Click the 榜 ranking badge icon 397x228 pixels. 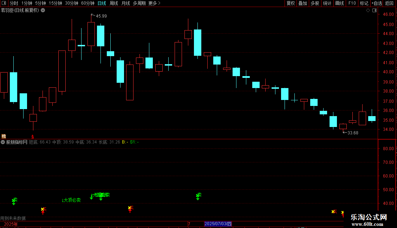4,136
